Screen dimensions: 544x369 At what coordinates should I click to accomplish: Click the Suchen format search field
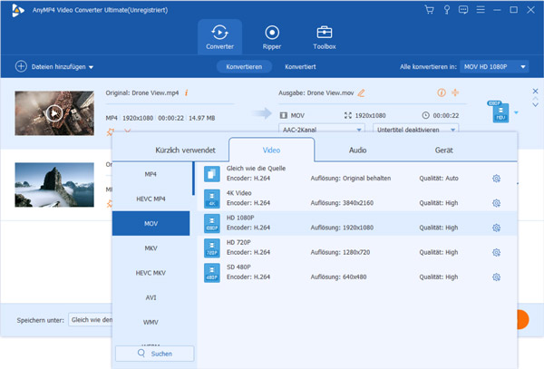tap(155, 354)
